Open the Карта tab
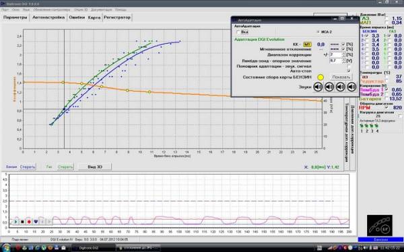This screenshot has width=404, height=252. coord(94,17)
